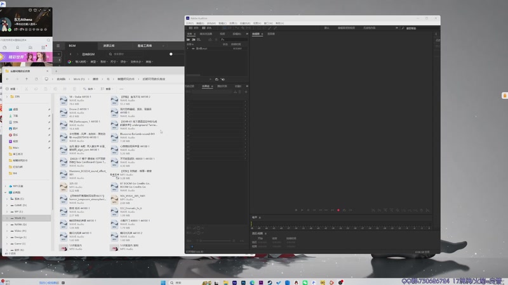Click the Adobe Audition taskbar icon
This screenshot has height=285, width=508.
[x=234, y=282]
